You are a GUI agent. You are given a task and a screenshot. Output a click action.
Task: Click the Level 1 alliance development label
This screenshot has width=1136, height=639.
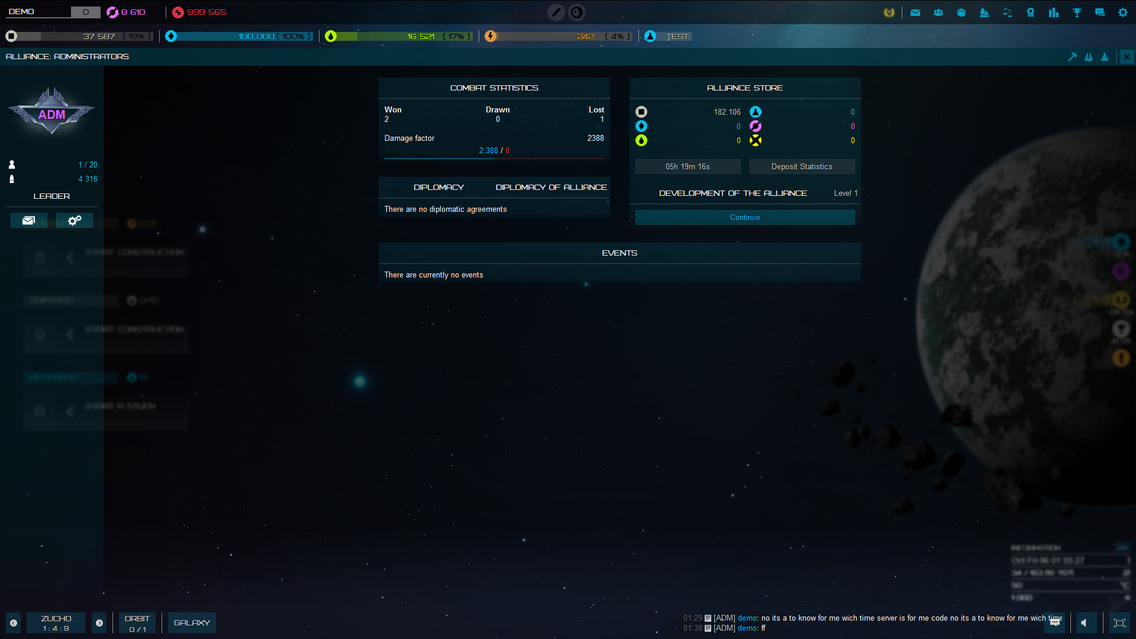click(x=845, y=193)
